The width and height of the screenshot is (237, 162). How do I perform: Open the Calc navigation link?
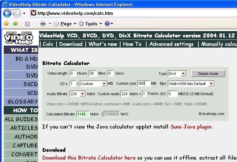point(48,44)
